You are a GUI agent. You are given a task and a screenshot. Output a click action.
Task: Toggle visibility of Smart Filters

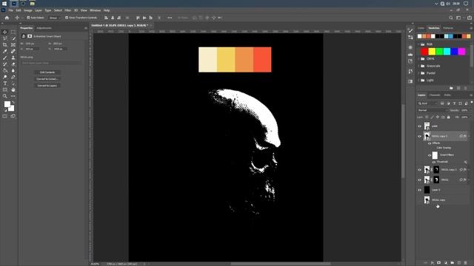(x=430, y=155)
